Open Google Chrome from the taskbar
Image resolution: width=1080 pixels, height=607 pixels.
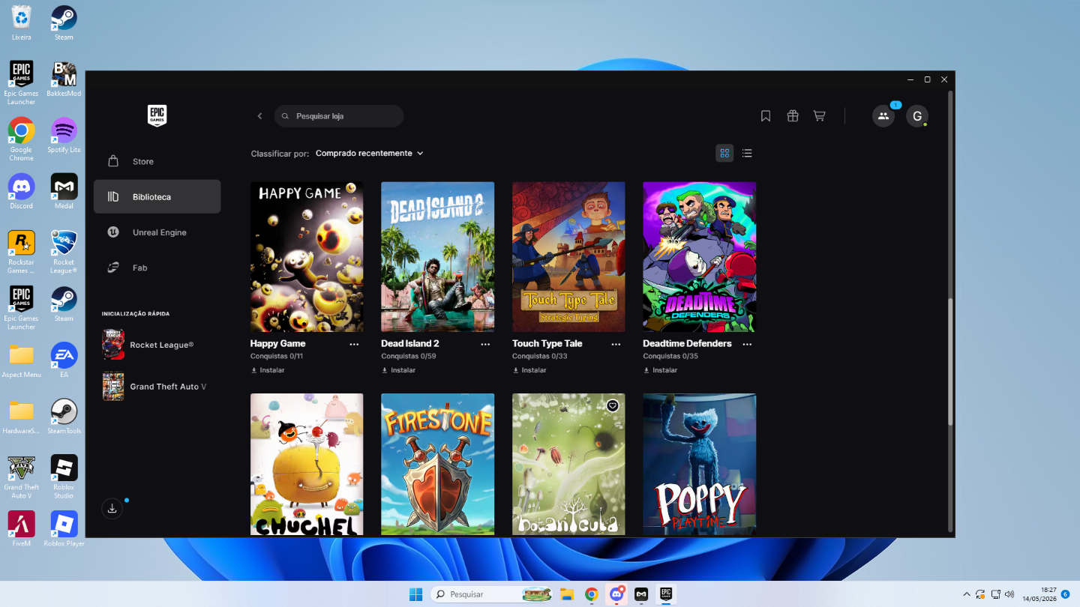[x=592, y=594]
